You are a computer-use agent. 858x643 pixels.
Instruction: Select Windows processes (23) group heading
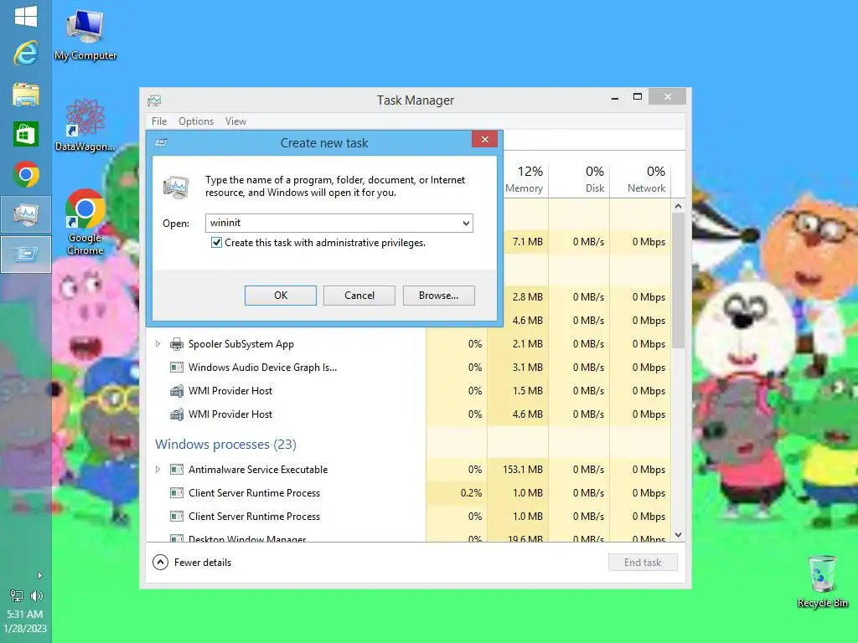[x=225, y=444]
